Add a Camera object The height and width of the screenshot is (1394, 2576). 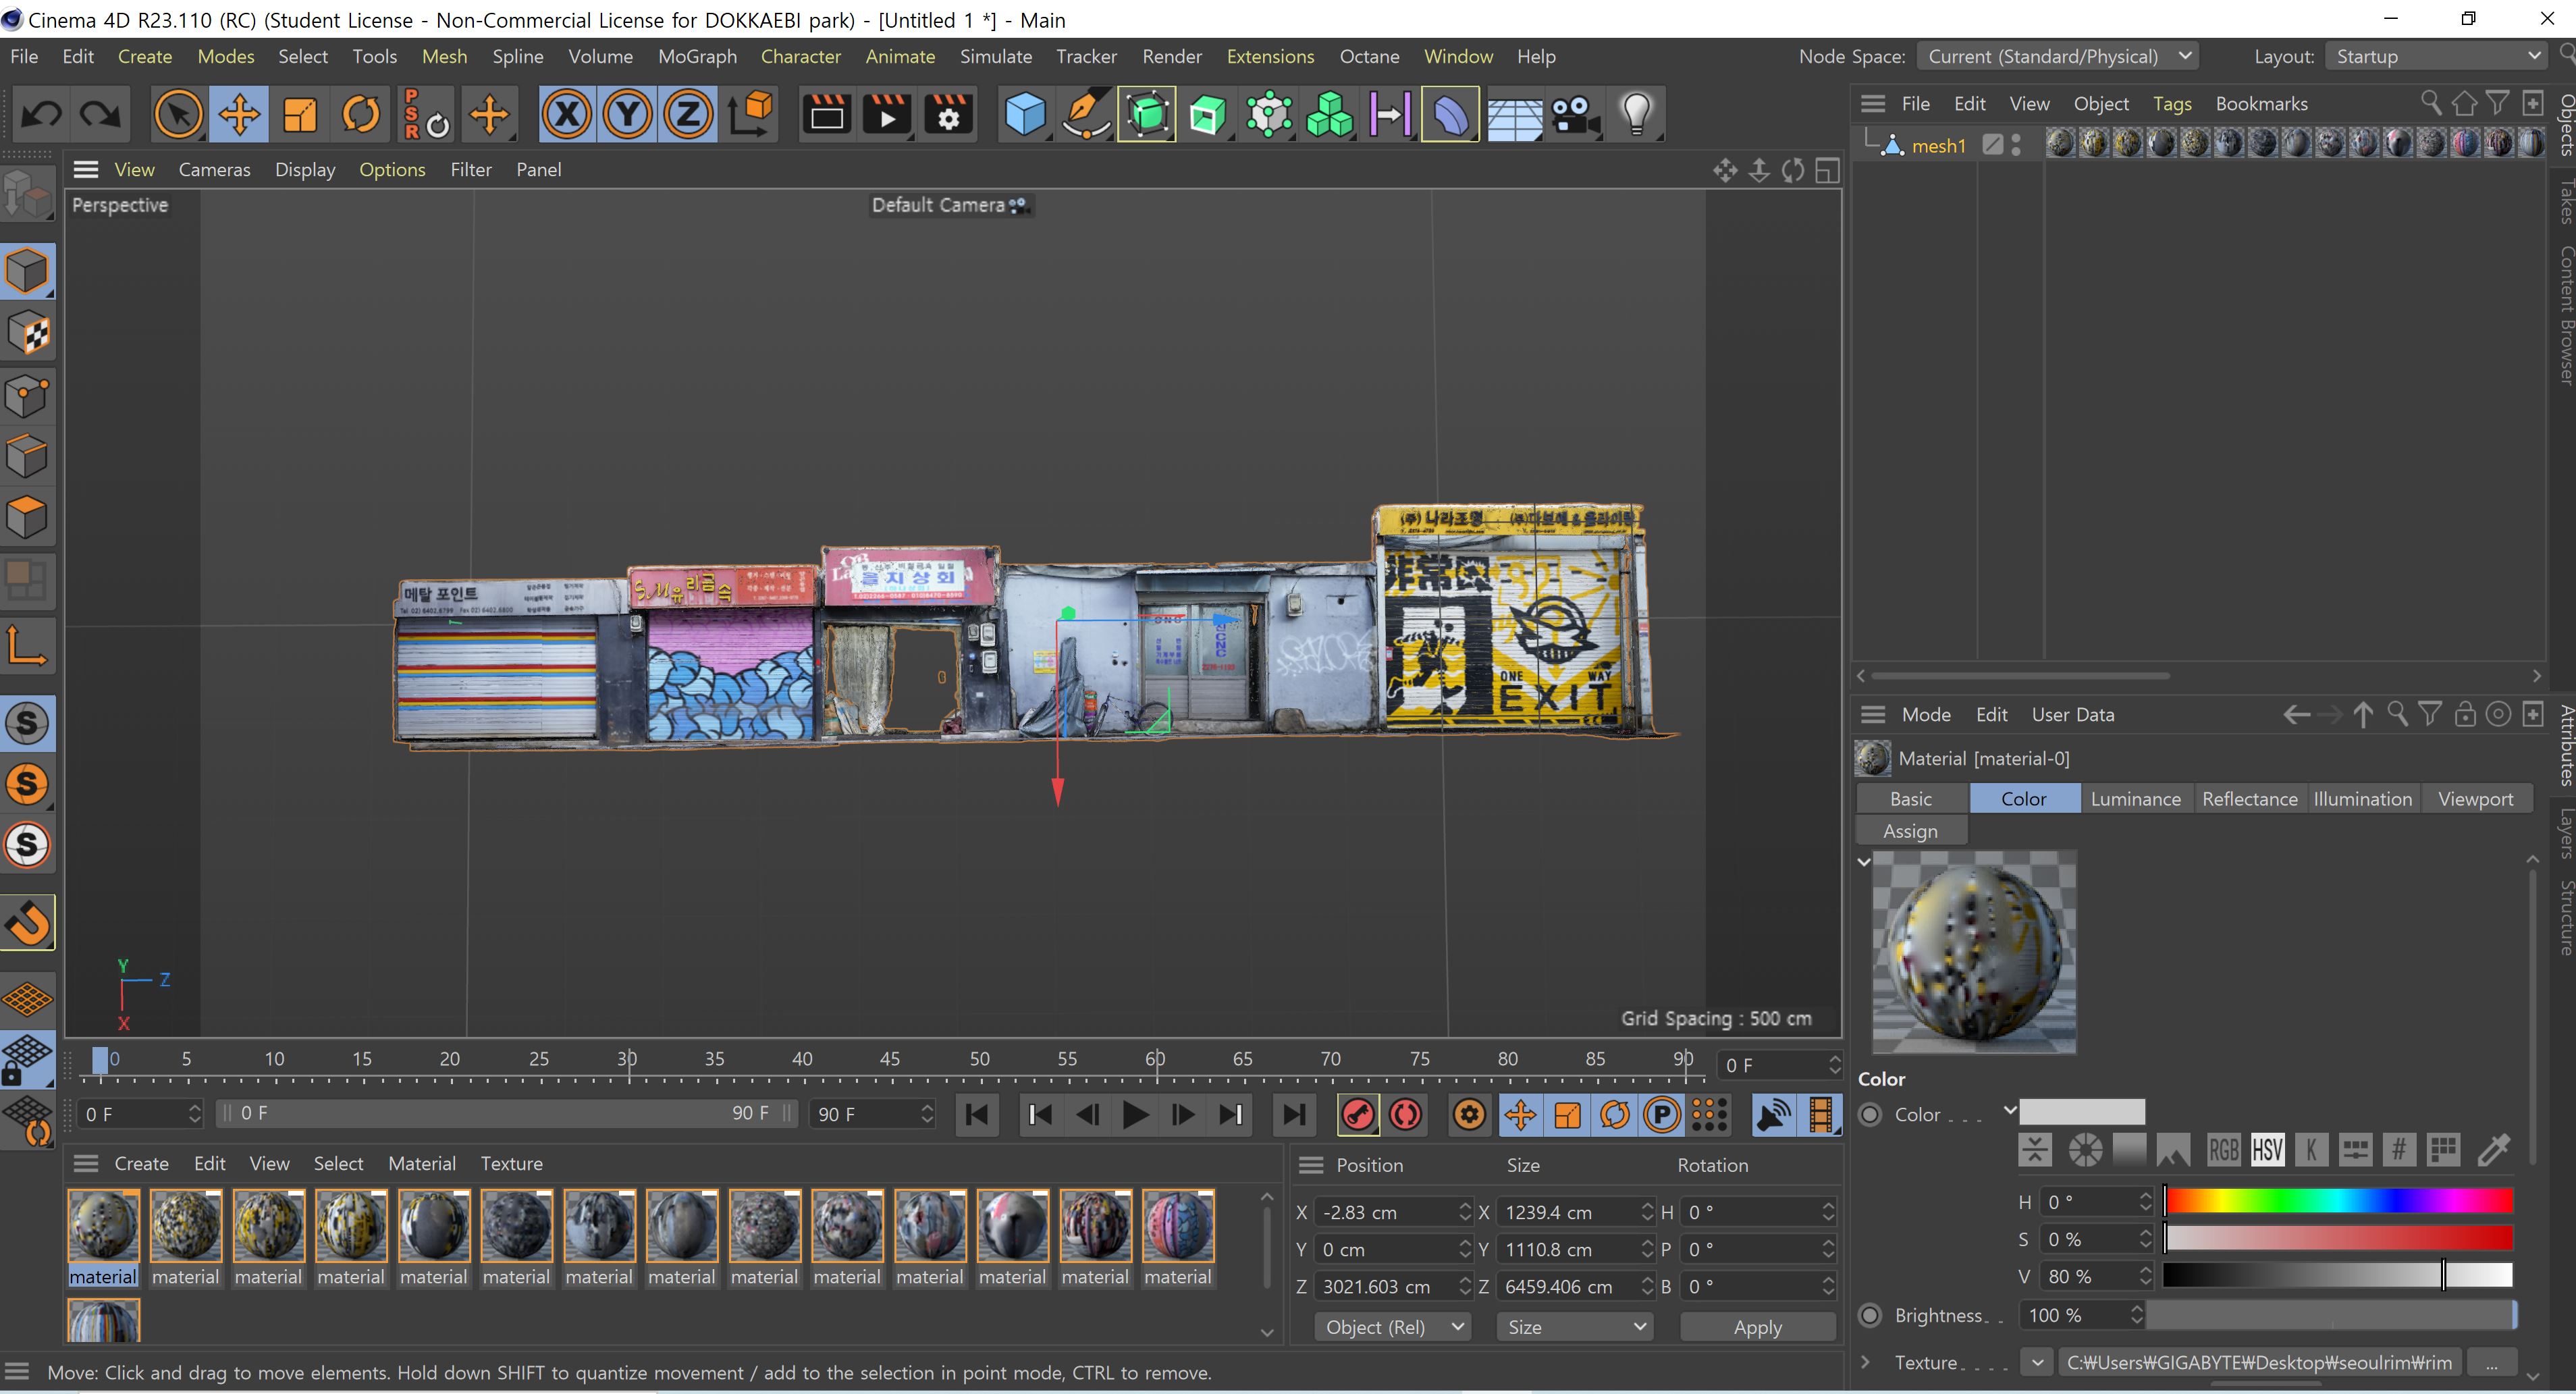click(1575, 114)
